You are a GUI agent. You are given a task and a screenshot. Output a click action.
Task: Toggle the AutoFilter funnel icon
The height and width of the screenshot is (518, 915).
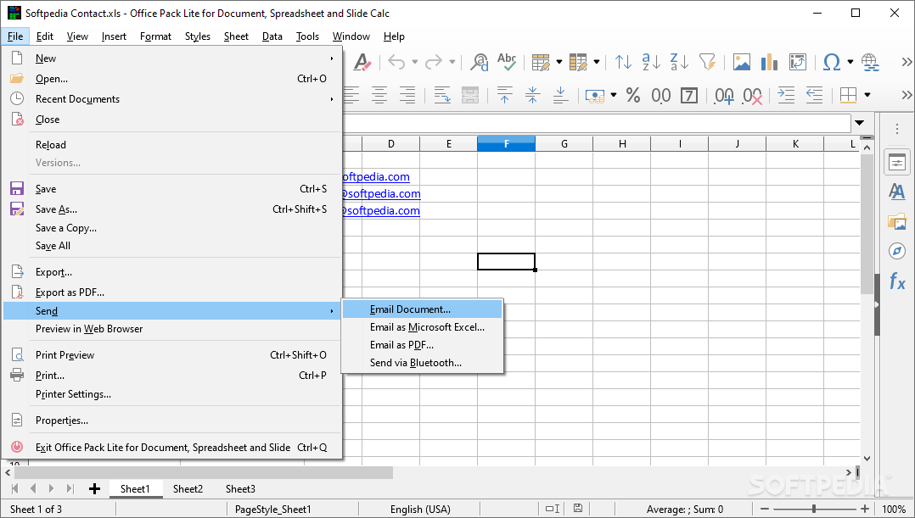pyautogui.click(x=707, y=62)
